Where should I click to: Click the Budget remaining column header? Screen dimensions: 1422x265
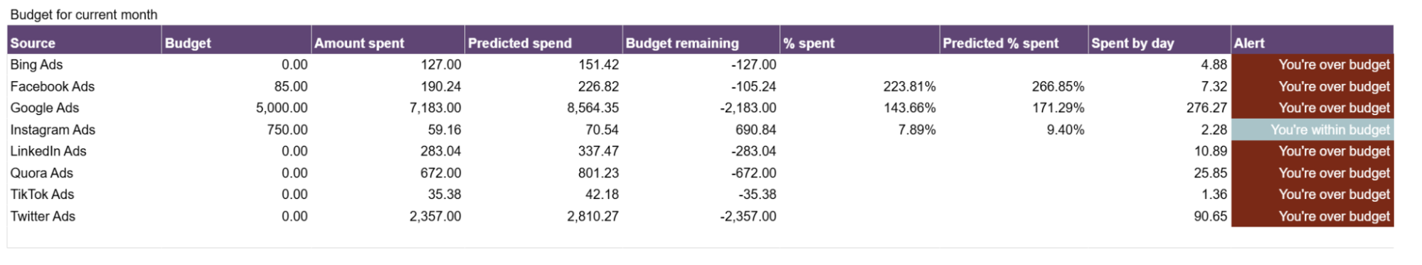(701, 43)
